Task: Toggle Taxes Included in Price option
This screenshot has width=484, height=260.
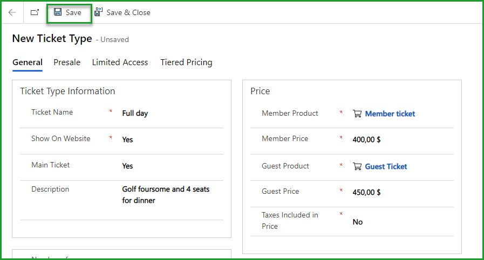Action: click(x=357, y=222)
